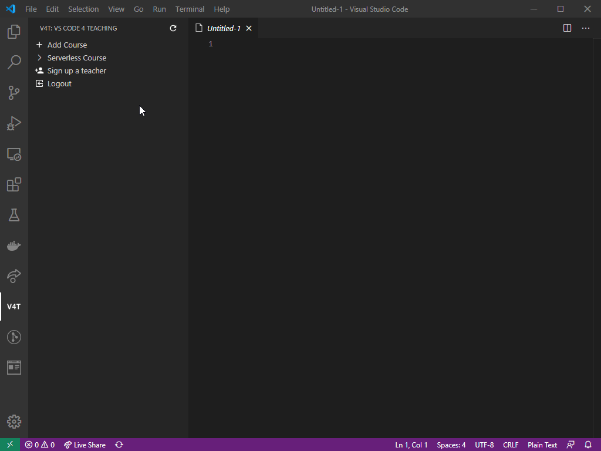The width and height of the screenshot is (601, 451).
Task: Click the logout arrow icon
Action: tap(39, 83)
